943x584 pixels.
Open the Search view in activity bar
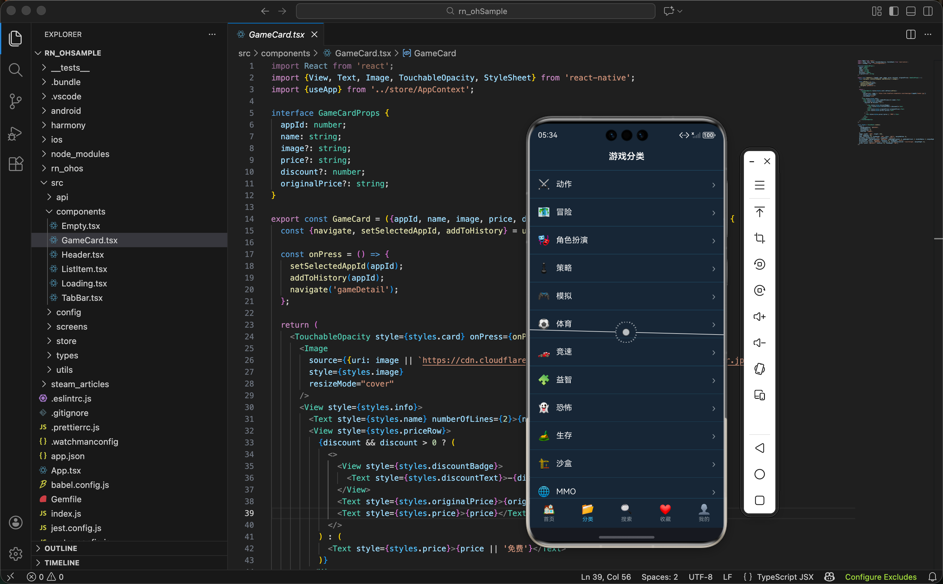coord(15,70)
